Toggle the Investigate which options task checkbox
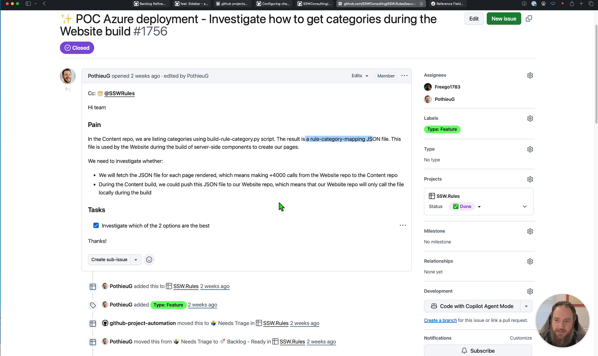The height and width of the screenshot is (356, 598). [96, 225]
